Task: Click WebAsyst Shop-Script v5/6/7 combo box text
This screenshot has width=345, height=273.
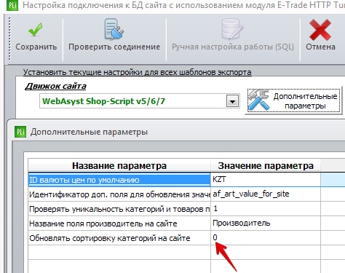Action: pos(103,101)
